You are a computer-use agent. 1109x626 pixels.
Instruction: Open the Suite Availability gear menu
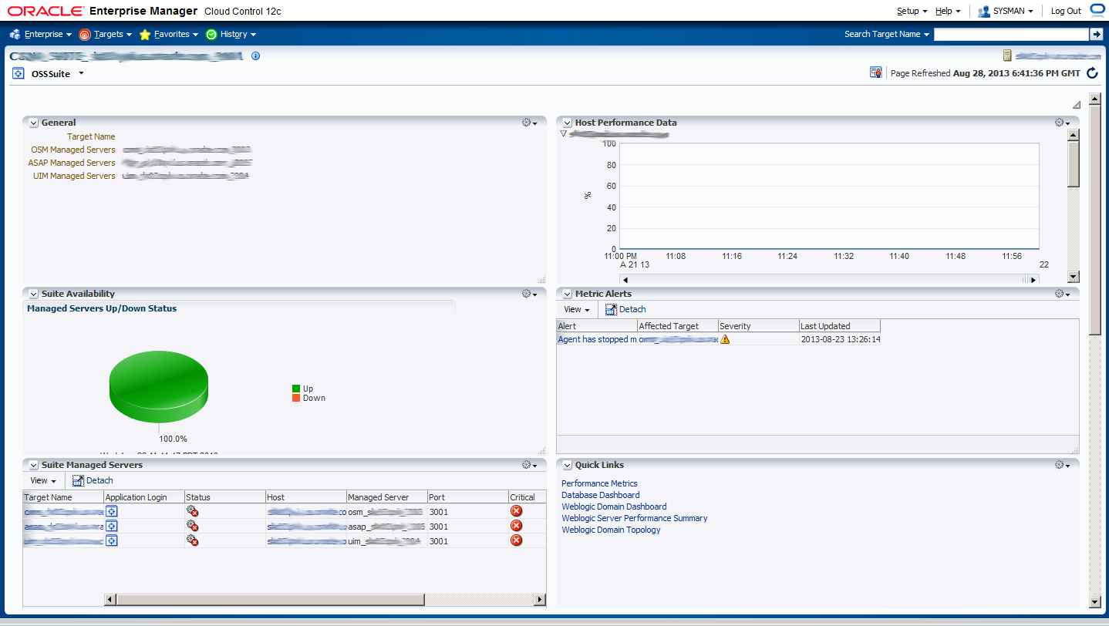(x=530, y=294)
